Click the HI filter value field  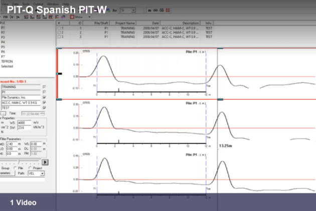pos(12,154)
